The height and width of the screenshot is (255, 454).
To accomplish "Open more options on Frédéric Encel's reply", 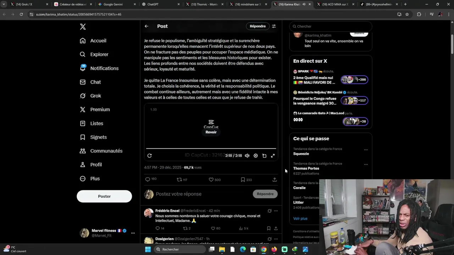I will [276, 211].
